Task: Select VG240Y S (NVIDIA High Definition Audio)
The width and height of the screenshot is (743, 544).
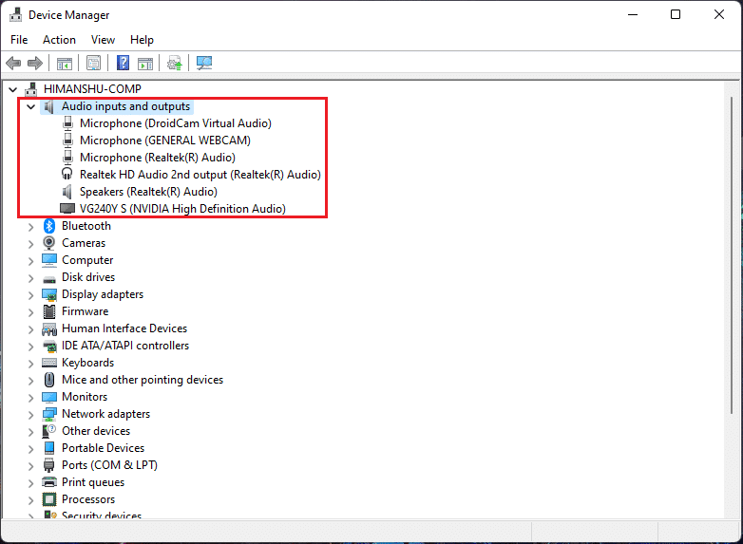Action: point(182,209)
